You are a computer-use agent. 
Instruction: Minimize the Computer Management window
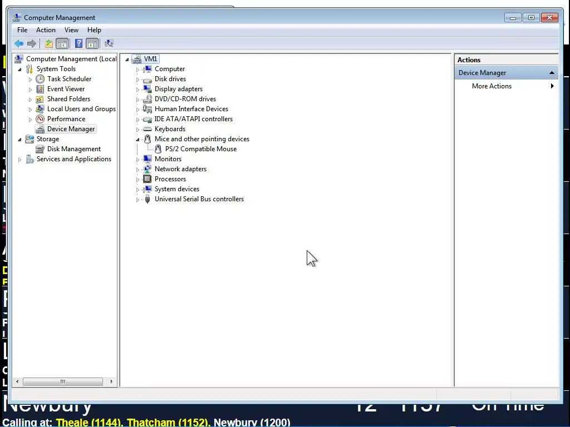coord(513,17)
